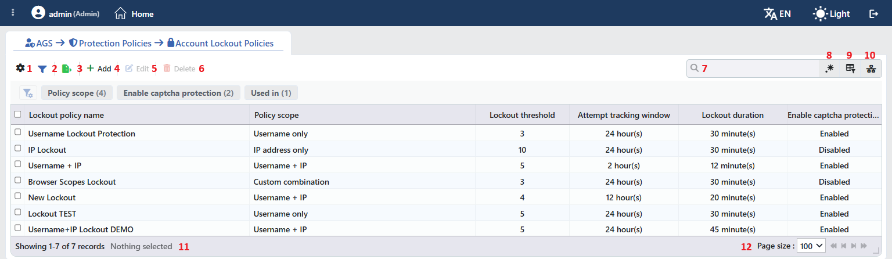Click the admin user avatar icon
Image resolution: width=892 pixels, height=259 pixels.
click(x=38, y=13)
